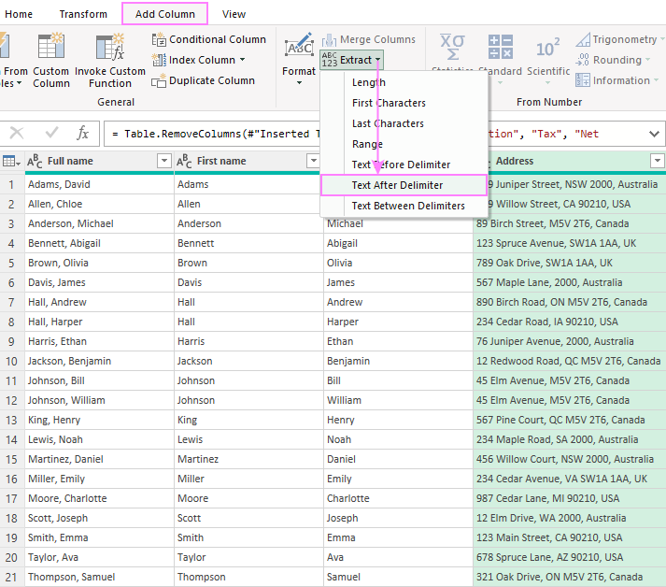Confirm the formula with the checkmark icon

[x=51, y=133]
